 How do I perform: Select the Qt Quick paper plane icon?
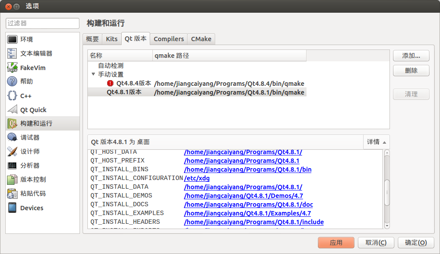coord(12,109)
